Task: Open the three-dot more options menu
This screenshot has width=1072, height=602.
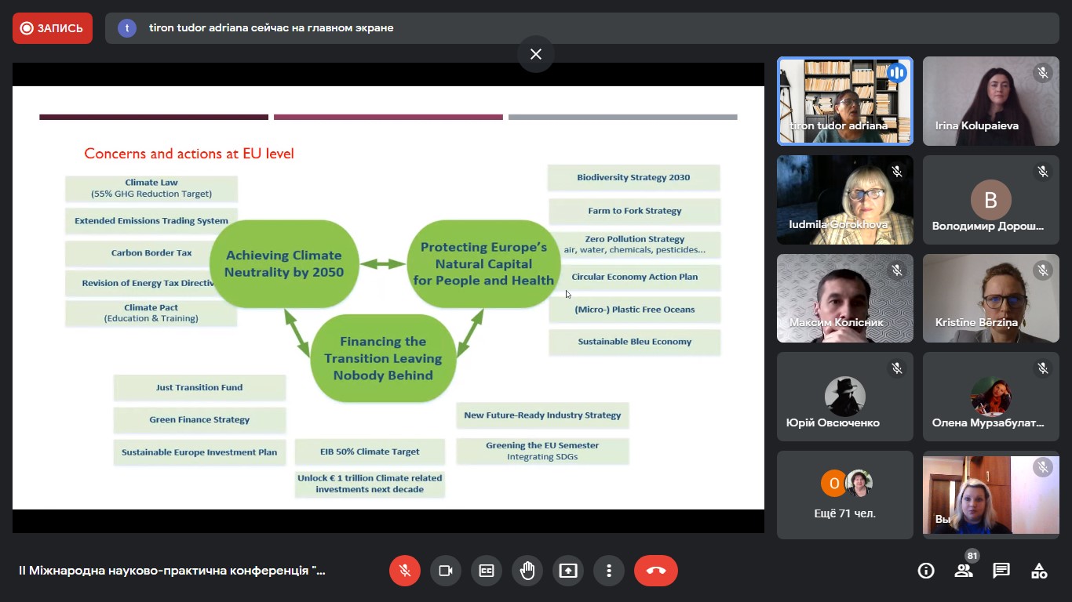Action: (609, 571)
